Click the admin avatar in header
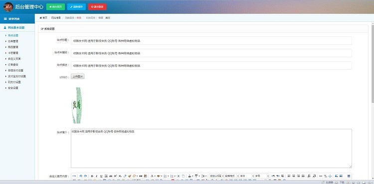Screen dimensions: 374x184 8,7
